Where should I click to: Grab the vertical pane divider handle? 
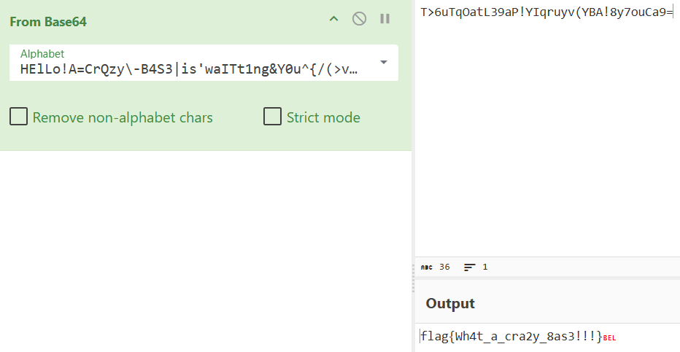(x=413, y=278)
